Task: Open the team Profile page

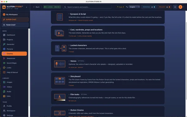Action: coord(14,106)
